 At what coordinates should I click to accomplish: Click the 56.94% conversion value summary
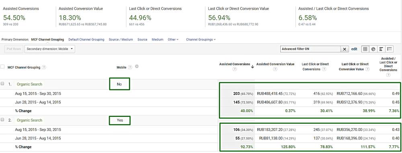point(219,18)
